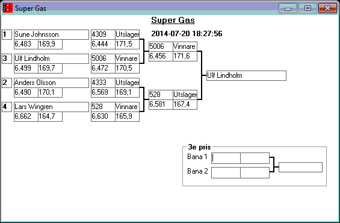Click the Lars Wingren name field
This screenshot has height=223, width=340.
click(x=51, y=107)
